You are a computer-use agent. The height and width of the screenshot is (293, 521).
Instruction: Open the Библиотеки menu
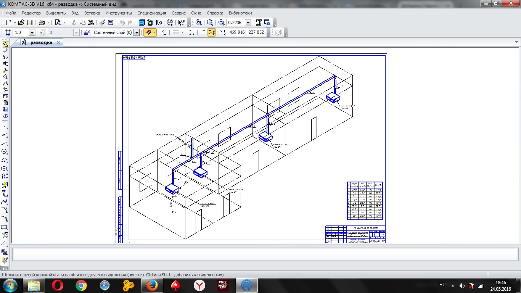pos(240,13)
